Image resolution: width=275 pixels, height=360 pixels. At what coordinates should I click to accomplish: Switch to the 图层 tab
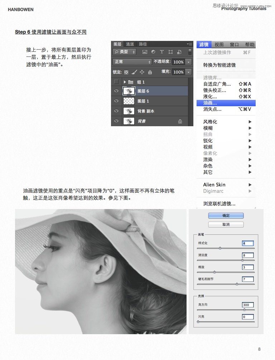[x=117, y=44]
